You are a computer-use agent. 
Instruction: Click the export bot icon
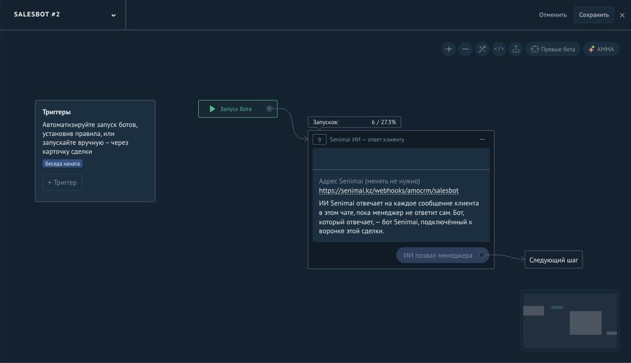[516, 49]
